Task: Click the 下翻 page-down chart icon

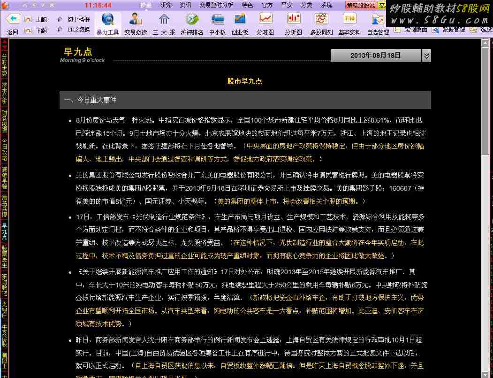Action: (x=28, y=31)
